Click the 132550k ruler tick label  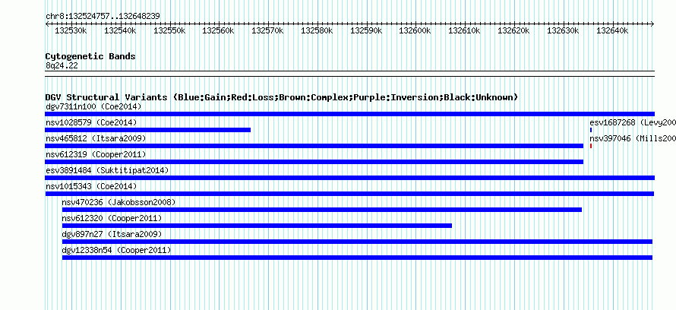pos(169,30)
